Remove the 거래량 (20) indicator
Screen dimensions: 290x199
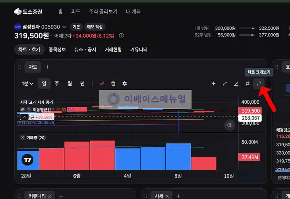pyautogui.click(x=23, y=137)
